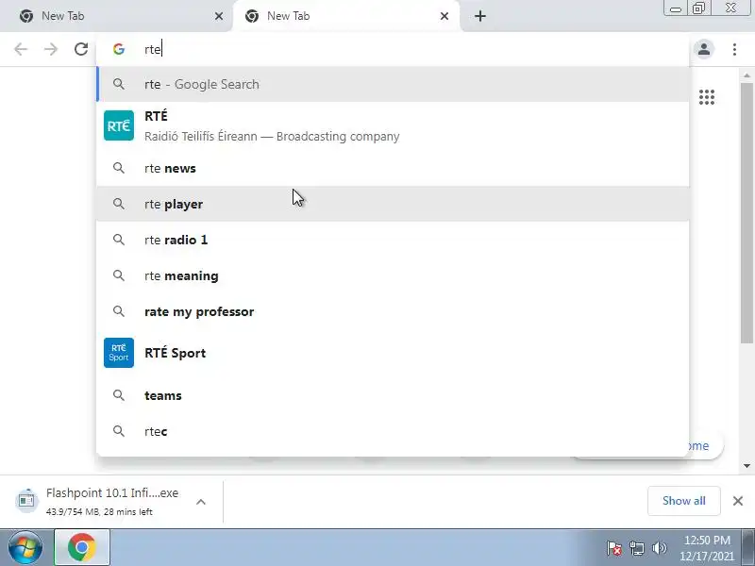Expand the Flashpoint download options chevron
Screen dimensions: 755x566
tap(201, 502)
